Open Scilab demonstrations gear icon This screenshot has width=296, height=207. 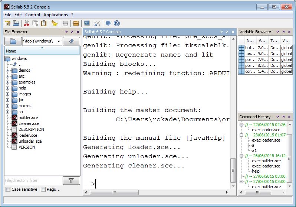click(108, 23)
